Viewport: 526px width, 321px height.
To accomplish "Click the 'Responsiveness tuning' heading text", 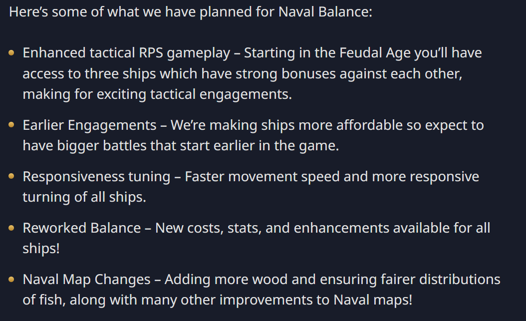I will (x=96, y=177).
